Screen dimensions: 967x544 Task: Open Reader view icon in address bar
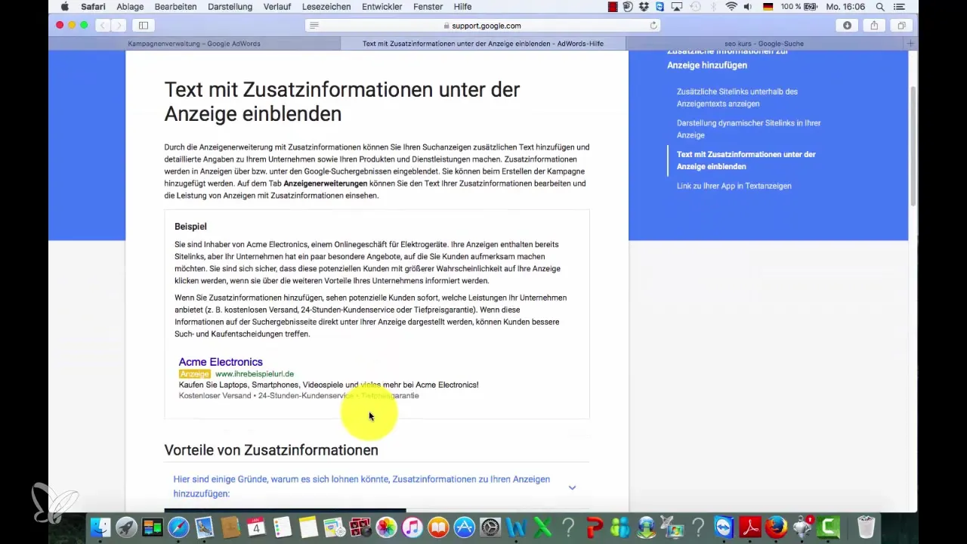314,26
